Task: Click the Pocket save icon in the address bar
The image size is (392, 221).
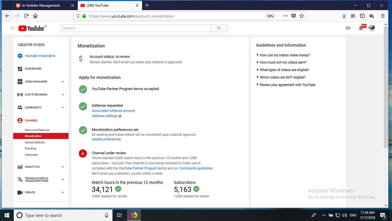Action: (x=294, y=16)
